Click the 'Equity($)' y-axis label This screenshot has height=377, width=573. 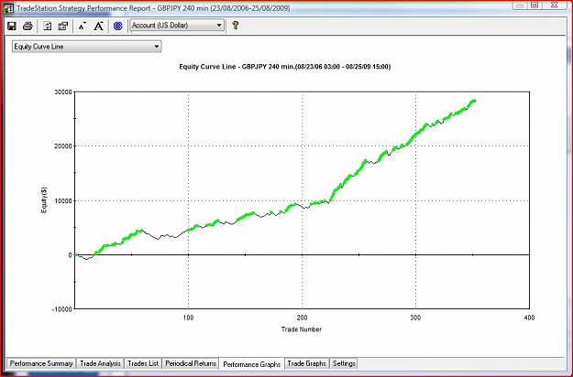pyautogui.click(x=44, y=200)
